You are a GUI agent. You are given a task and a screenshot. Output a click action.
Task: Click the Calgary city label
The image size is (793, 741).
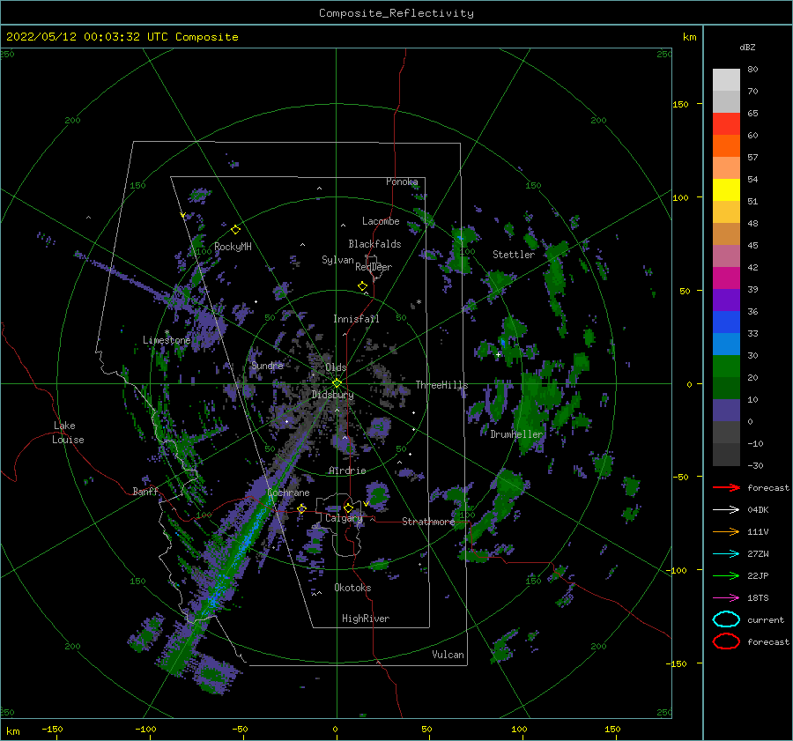point(344,518)
